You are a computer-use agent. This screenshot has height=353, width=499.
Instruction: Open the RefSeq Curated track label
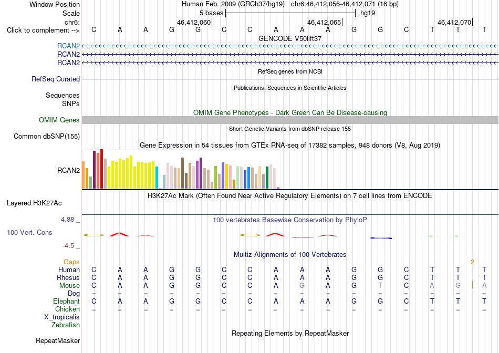pos(56,79)
